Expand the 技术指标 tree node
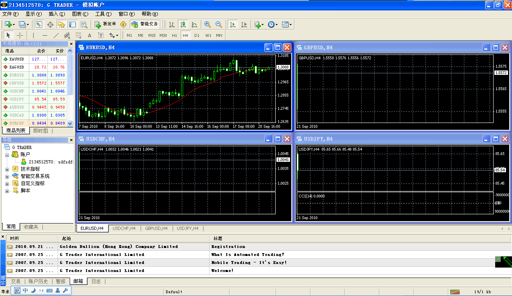This screenshot has width=512, height=296. pos(7,169)
